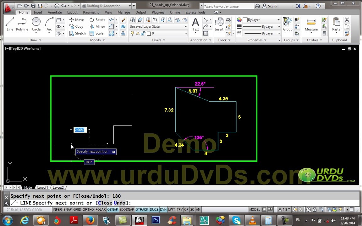Click the Insert block button
This screenshot has width=362, height=226.
coord(219,24)
